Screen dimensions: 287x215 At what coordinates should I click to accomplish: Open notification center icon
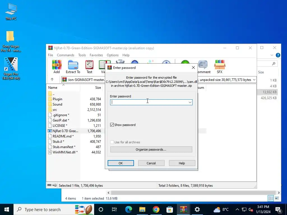tap(278, 209)
